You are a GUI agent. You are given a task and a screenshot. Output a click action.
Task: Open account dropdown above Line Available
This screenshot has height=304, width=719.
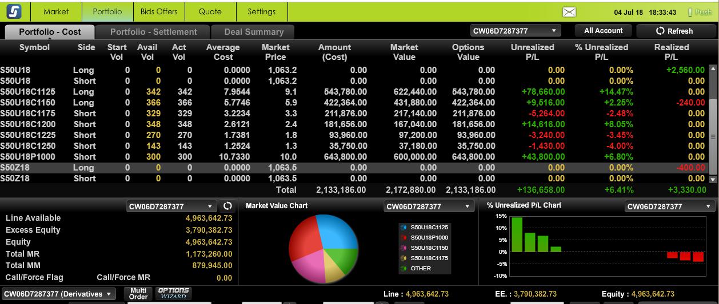coord(171,206)
